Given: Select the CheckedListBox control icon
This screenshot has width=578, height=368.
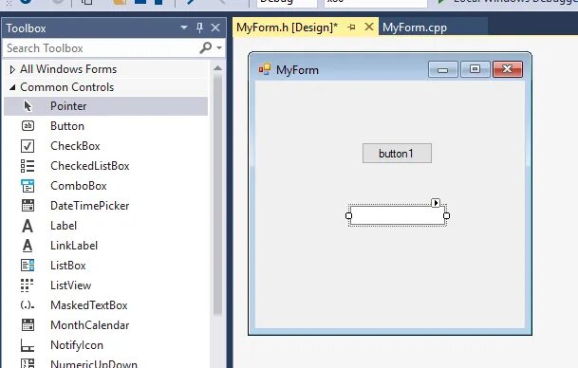Looking at the screenshot, I should click(28, 166).
